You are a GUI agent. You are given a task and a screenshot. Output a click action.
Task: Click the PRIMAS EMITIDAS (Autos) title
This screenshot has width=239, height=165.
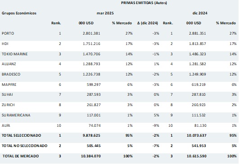(144, 3)
